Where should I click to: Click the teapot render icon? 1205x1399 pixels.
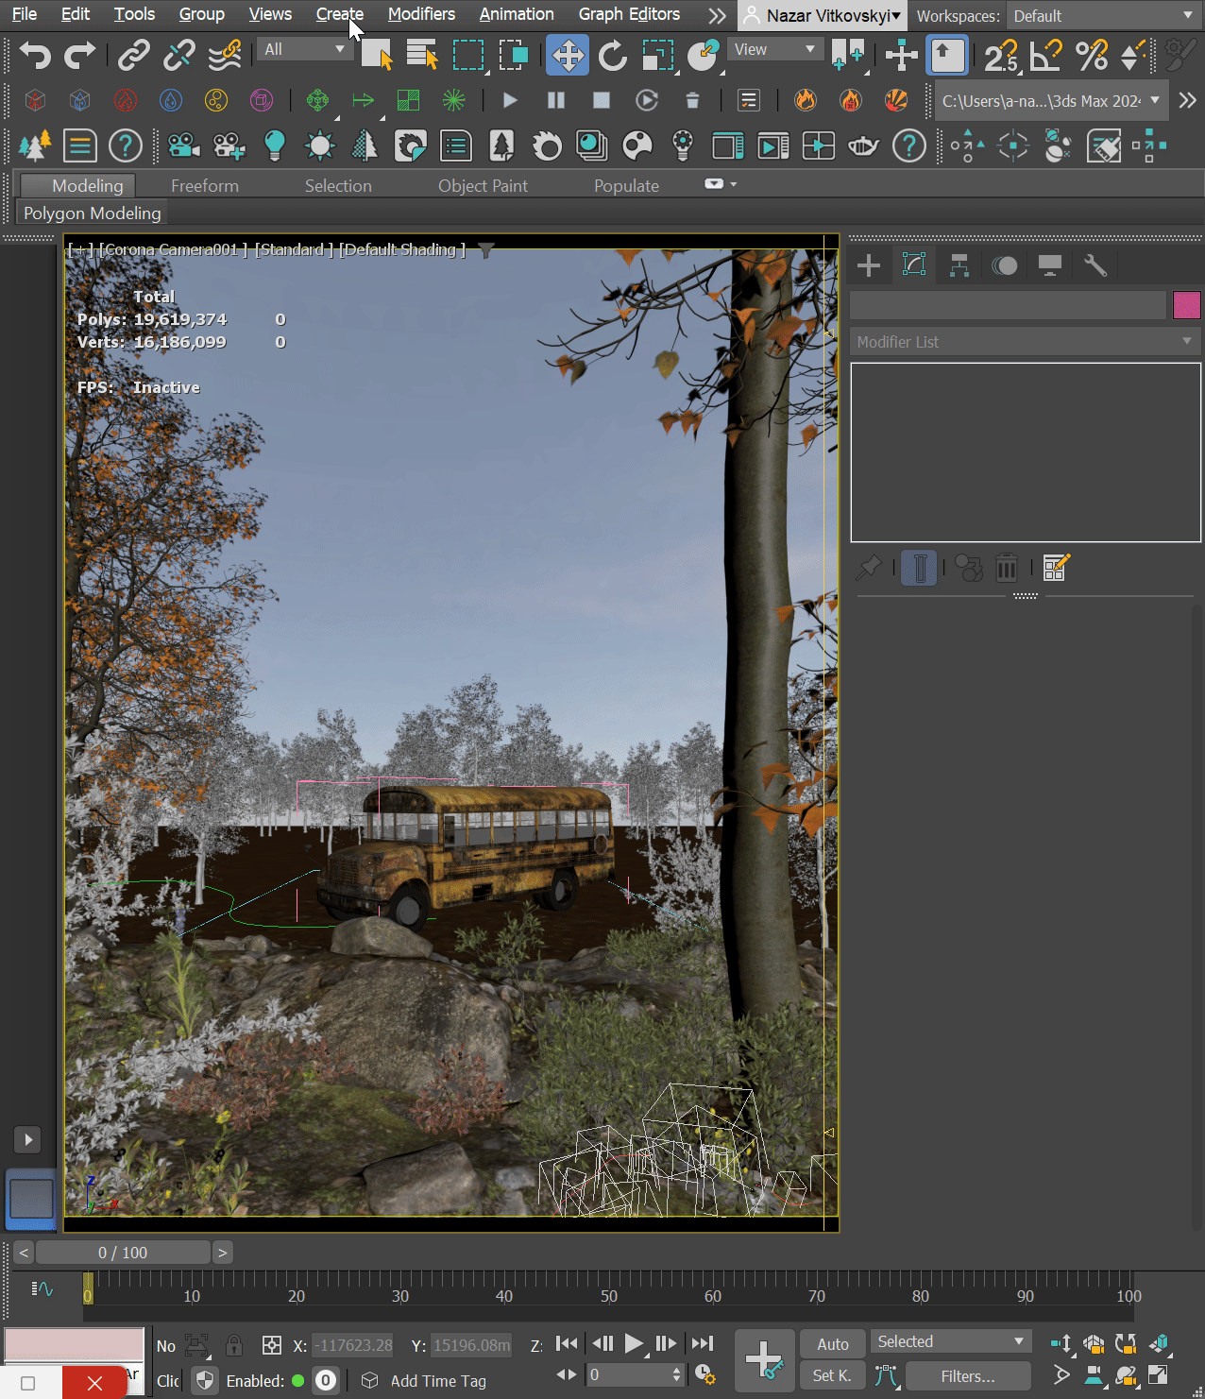(x=863, y=145)
